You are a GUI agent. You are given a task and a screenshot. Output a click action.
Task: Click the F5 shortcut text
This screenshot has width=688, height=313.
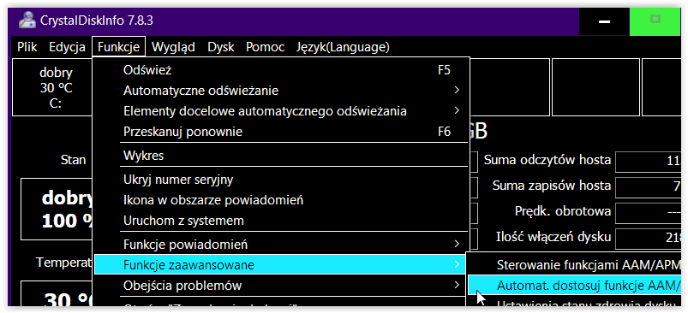[x=444, y=70]
